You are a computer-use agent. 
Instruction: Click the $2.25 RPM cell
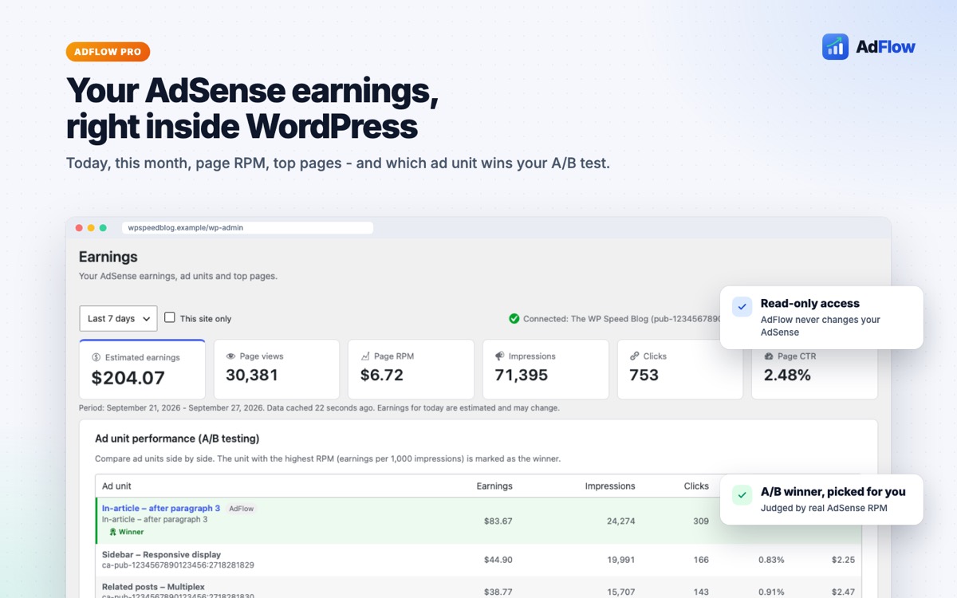[844, 560]
